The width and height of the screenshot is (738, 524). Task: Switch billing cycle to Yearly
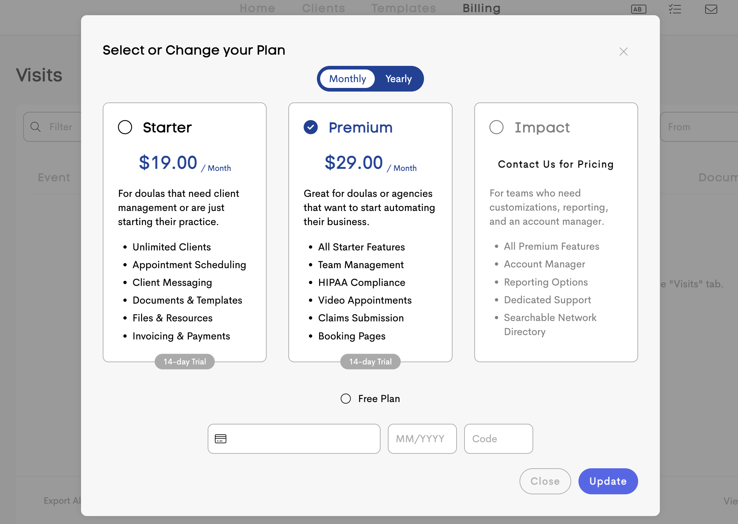click(x=398, y=79)
